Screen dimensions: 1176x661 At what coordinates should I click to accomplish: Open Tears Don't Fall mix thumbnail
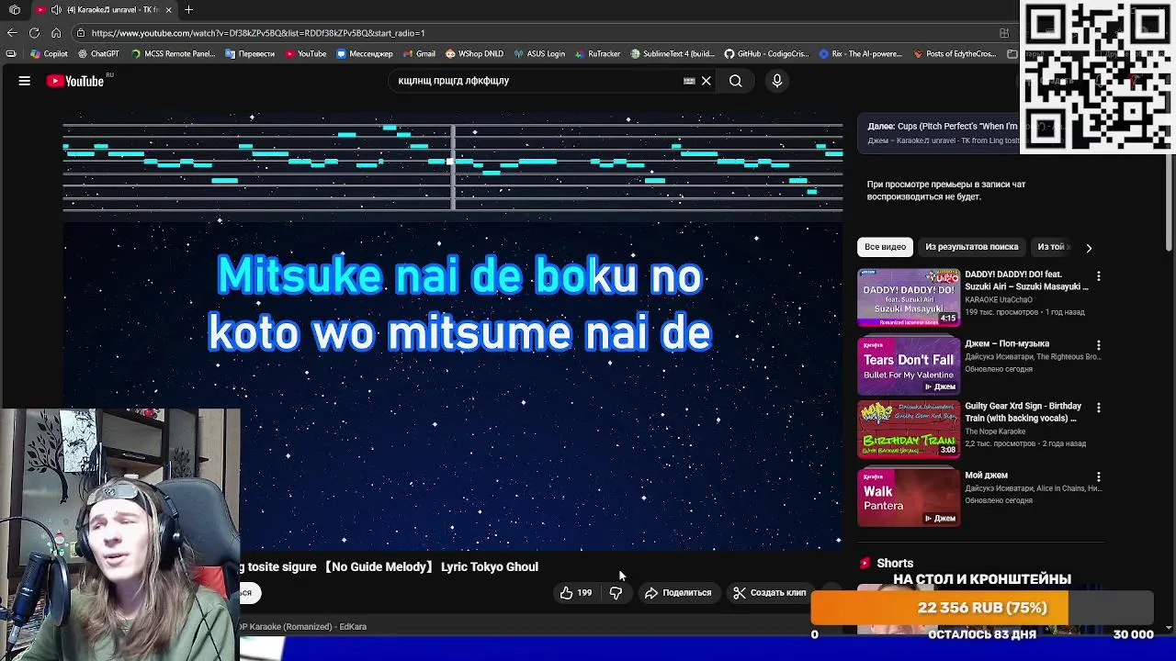(909, 365)
